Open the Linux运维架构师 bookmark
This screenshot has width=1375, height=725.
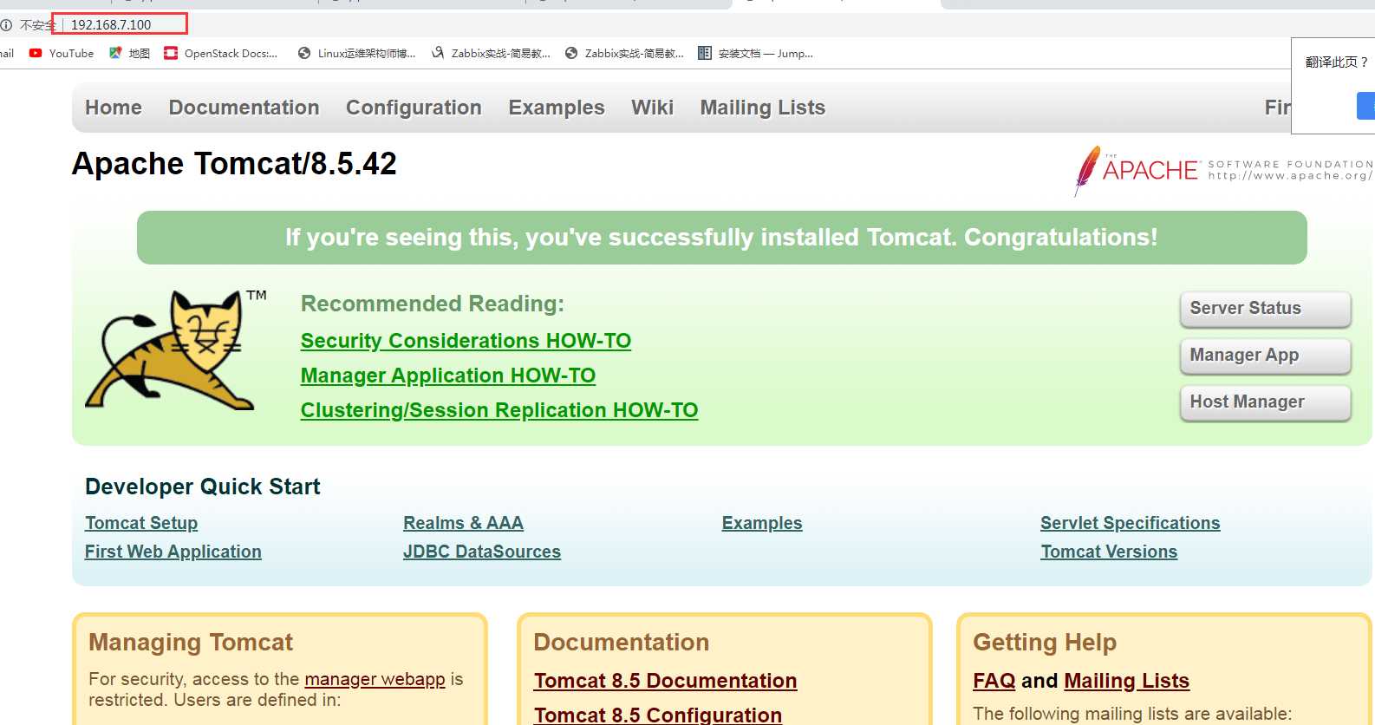click(356, 53)
